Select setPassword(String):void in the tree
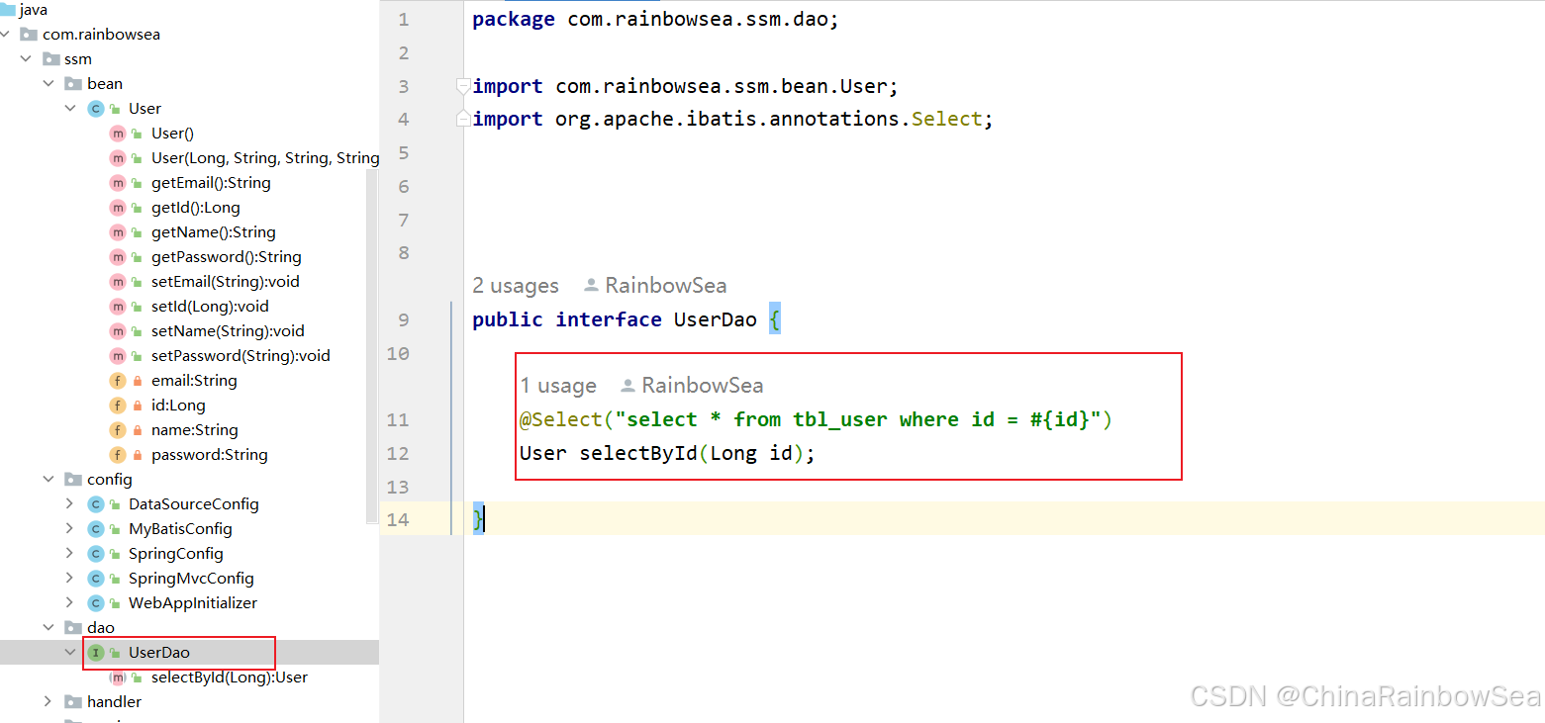This screenshot has height=723, width=1545. 241,356
